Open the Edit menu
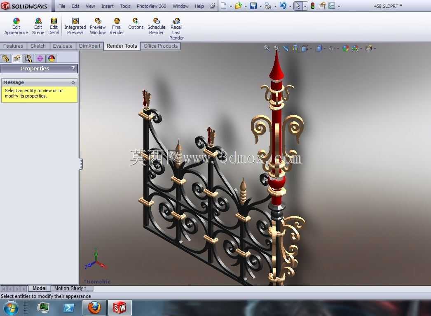 [x=75, y=6]
